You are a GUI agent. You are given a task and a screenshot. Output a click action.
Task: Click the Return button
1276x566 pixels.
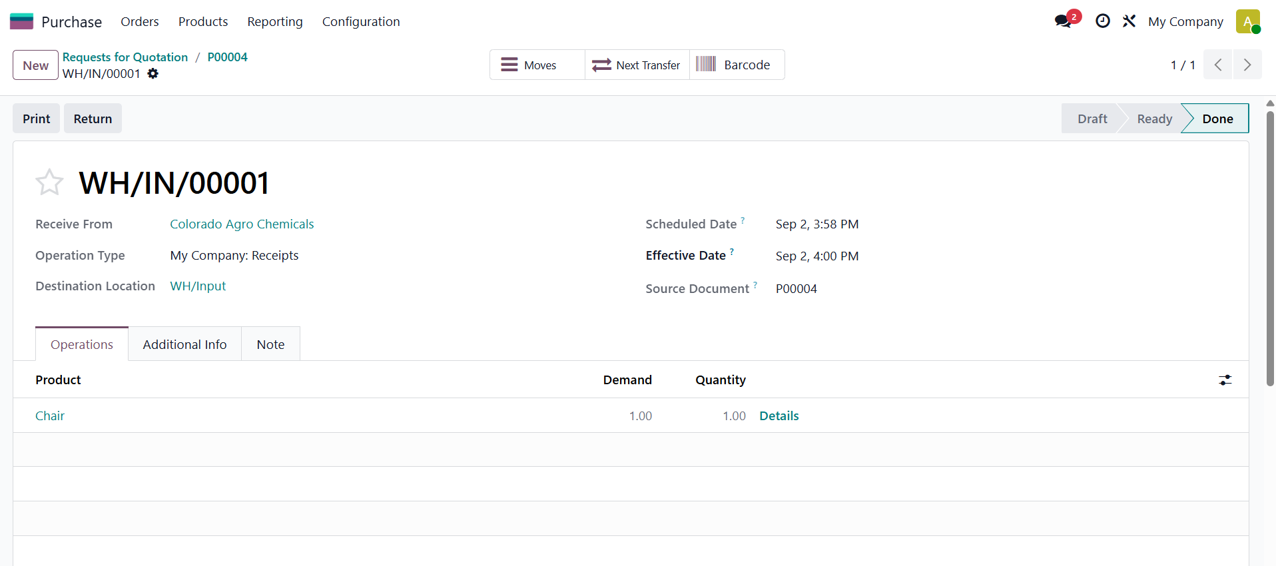point(93,119)
